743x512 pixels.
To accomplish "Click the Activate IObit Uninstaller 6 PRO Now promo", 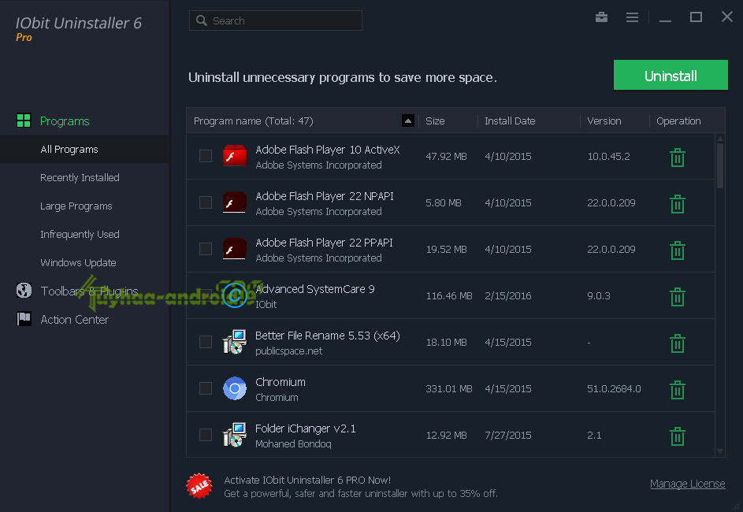I will point(307,480).
